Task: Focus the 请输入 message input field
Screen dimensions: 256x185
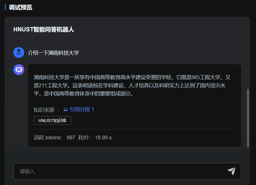Action: pos(119,171)
